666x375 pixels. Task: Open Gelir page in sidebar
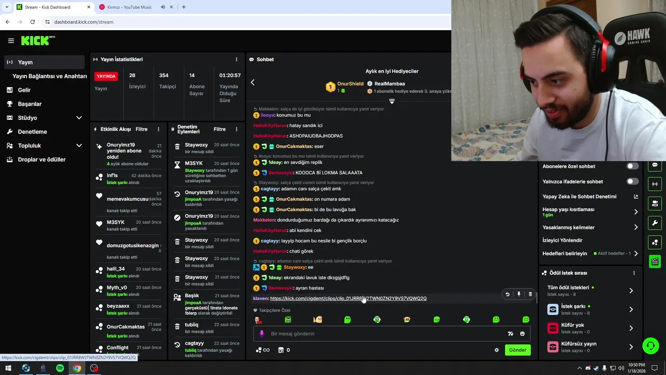point(44,90)
